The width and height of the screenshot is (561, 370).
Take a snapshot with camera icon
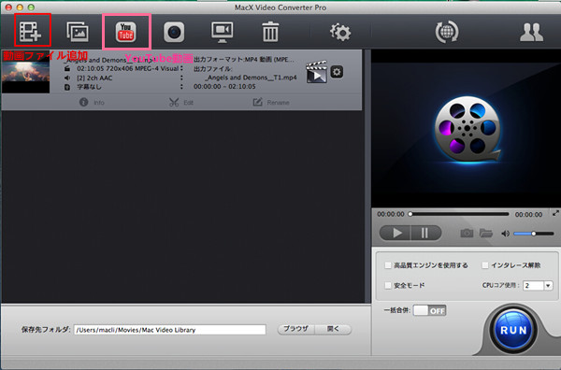point(467,234)
